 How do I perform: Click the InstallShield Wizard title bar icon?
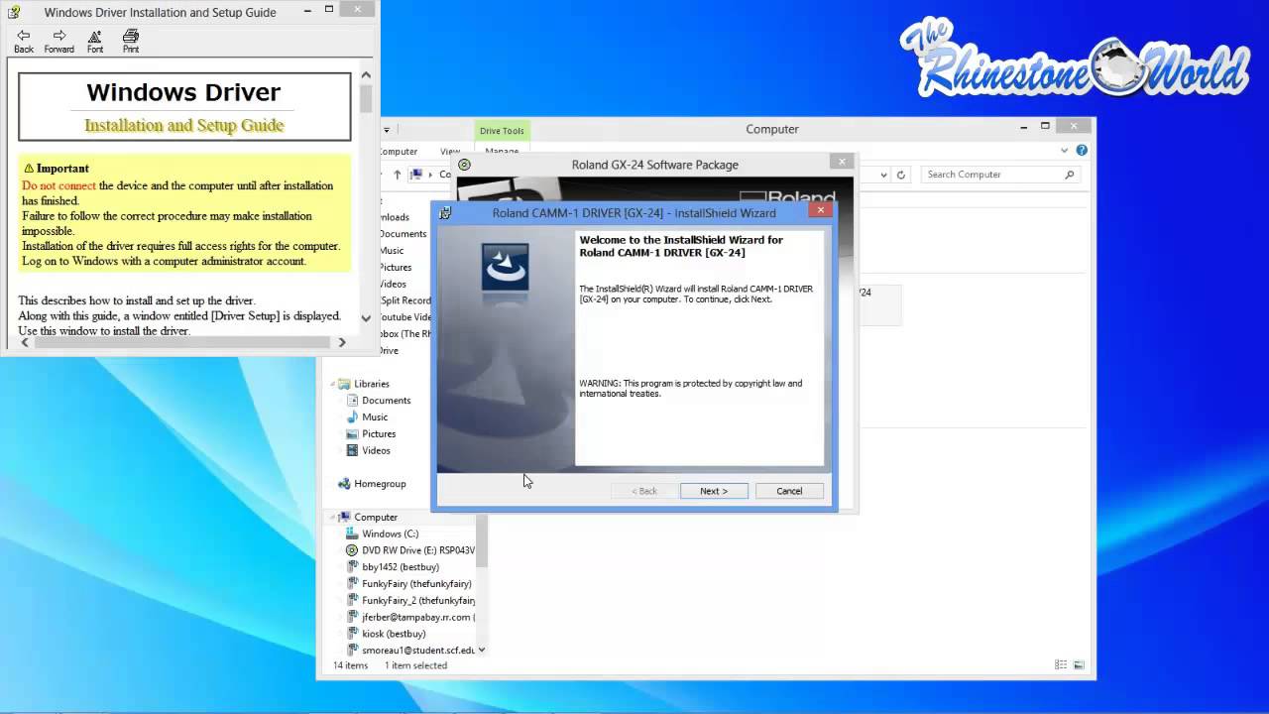click(x=446, y=212)
